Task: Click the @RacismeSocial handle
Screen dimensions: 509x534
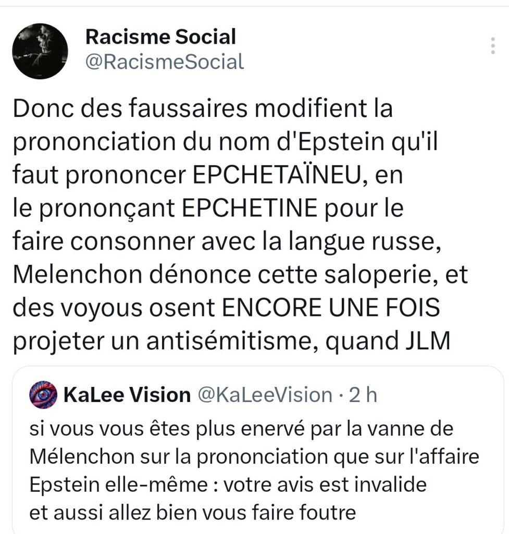Action: (164, 62)
